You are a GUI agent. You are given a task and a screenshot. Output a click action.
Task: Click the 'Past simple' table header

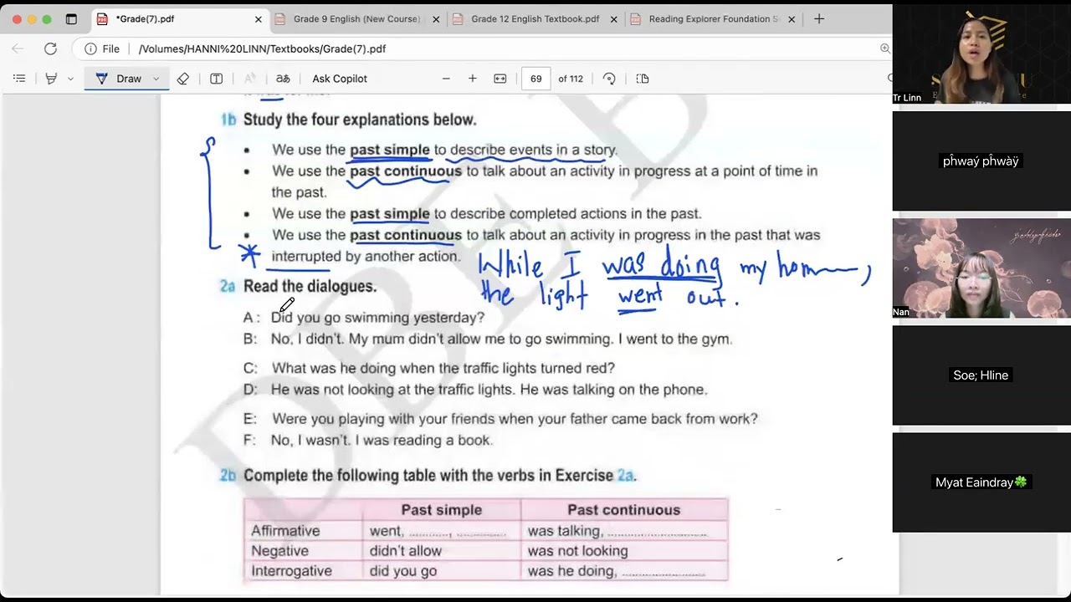point(442,510)
